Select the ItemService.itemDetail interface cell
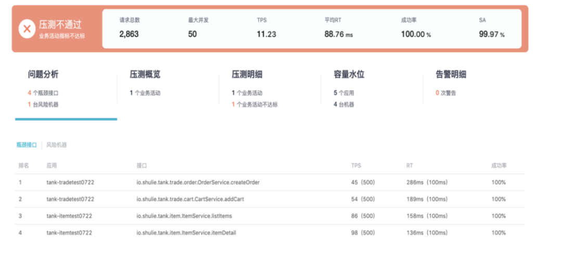 tap(186, 233)
